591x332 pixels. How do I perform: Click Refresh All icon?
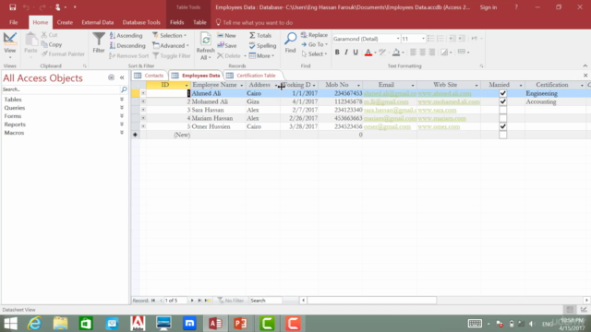tap(205, 46)
